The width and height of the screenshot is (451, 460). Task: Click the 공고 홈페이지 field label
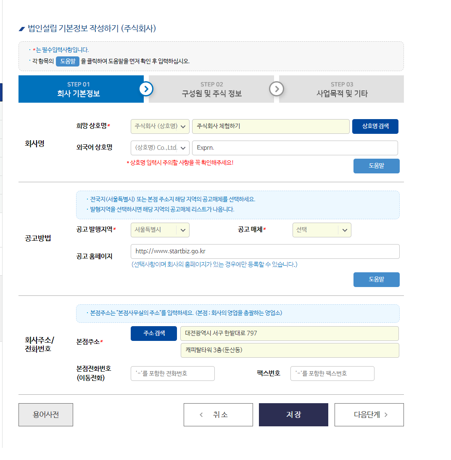tap(95, 256)
